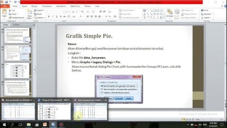Click the Copy icon
This screenshot has width=227, height=128.
(10, 14)
